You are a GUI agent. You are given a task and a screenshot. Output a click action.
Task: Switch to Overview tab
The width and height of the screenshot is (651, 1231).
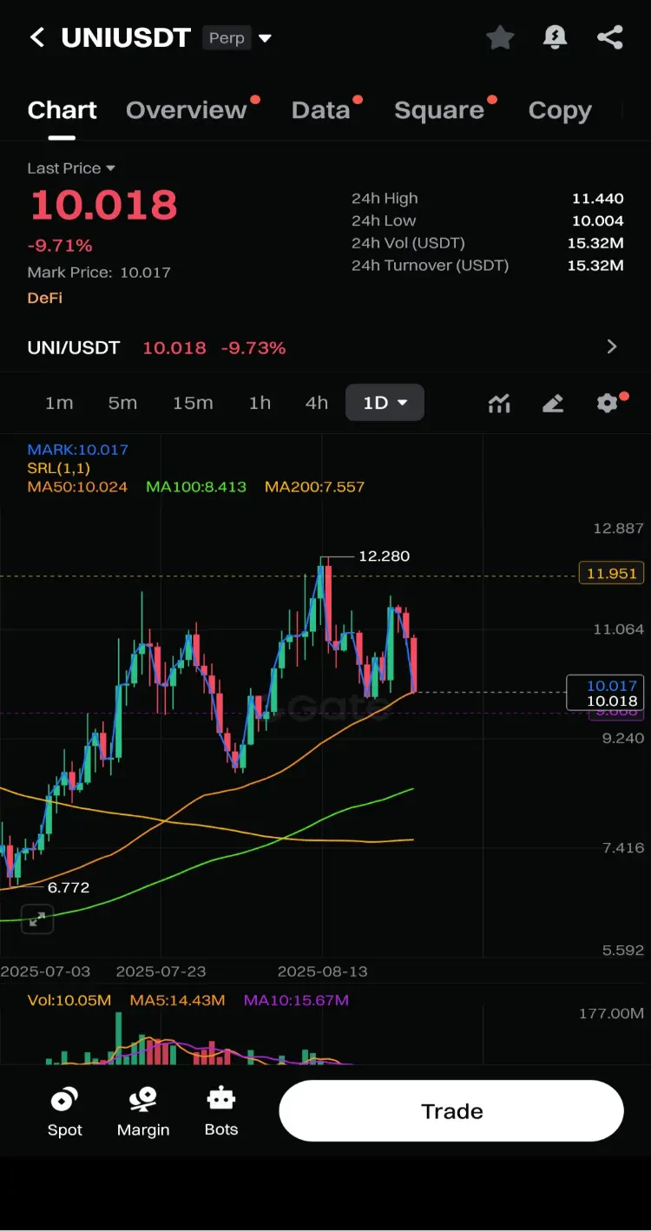tap(187, 110)
